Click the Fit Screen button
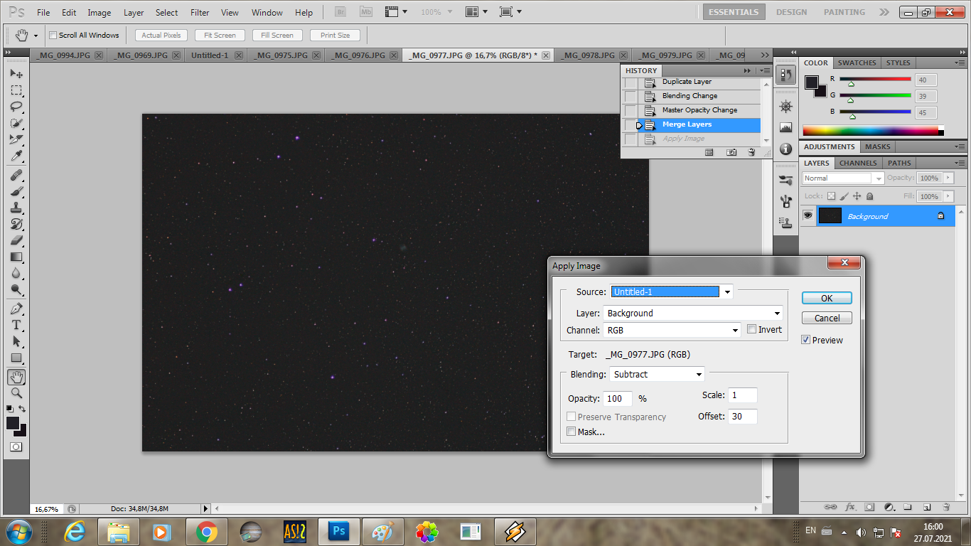Image resolution: width=971 pixels, height=546 pixels. click(x=220, y=35)
